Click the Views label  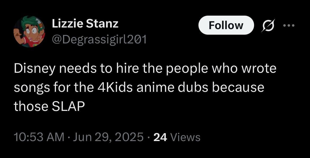[185, 137]
